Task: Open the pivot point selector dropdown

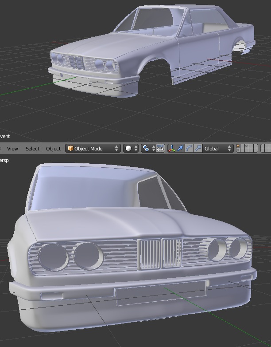Action: pyautogui.click(x=148, y=148)
